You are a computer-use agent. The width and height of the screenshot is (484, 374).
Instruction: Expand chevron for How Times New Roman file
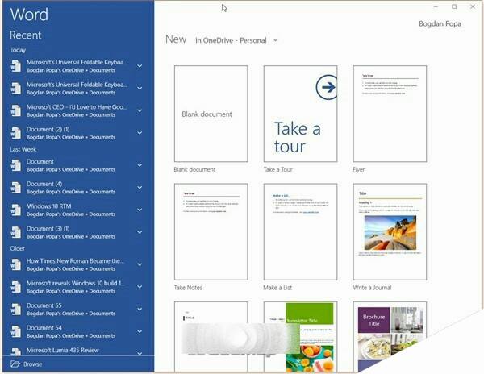click(x=140, y=264)
